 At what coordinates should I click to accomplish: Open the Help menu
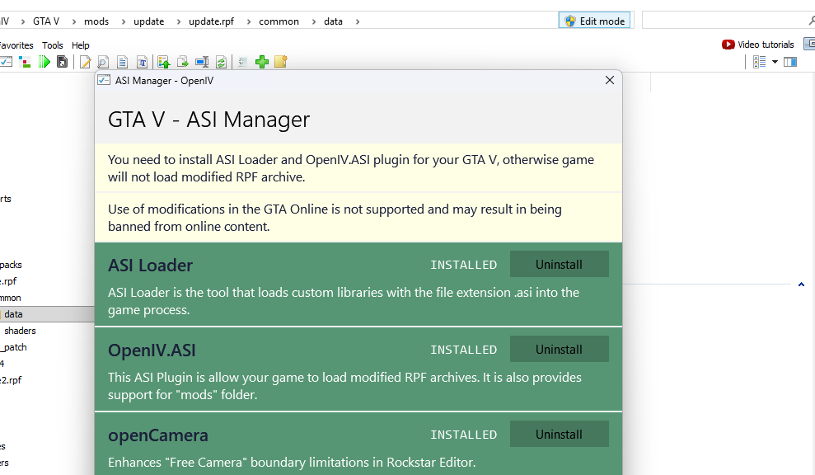pyautogui.click(x=81, y=45)
